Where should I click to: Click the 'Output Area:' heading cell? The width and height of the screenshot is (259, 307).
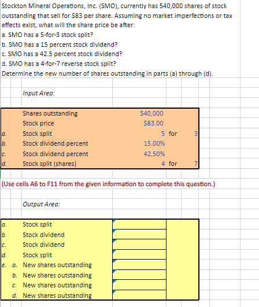41,204
